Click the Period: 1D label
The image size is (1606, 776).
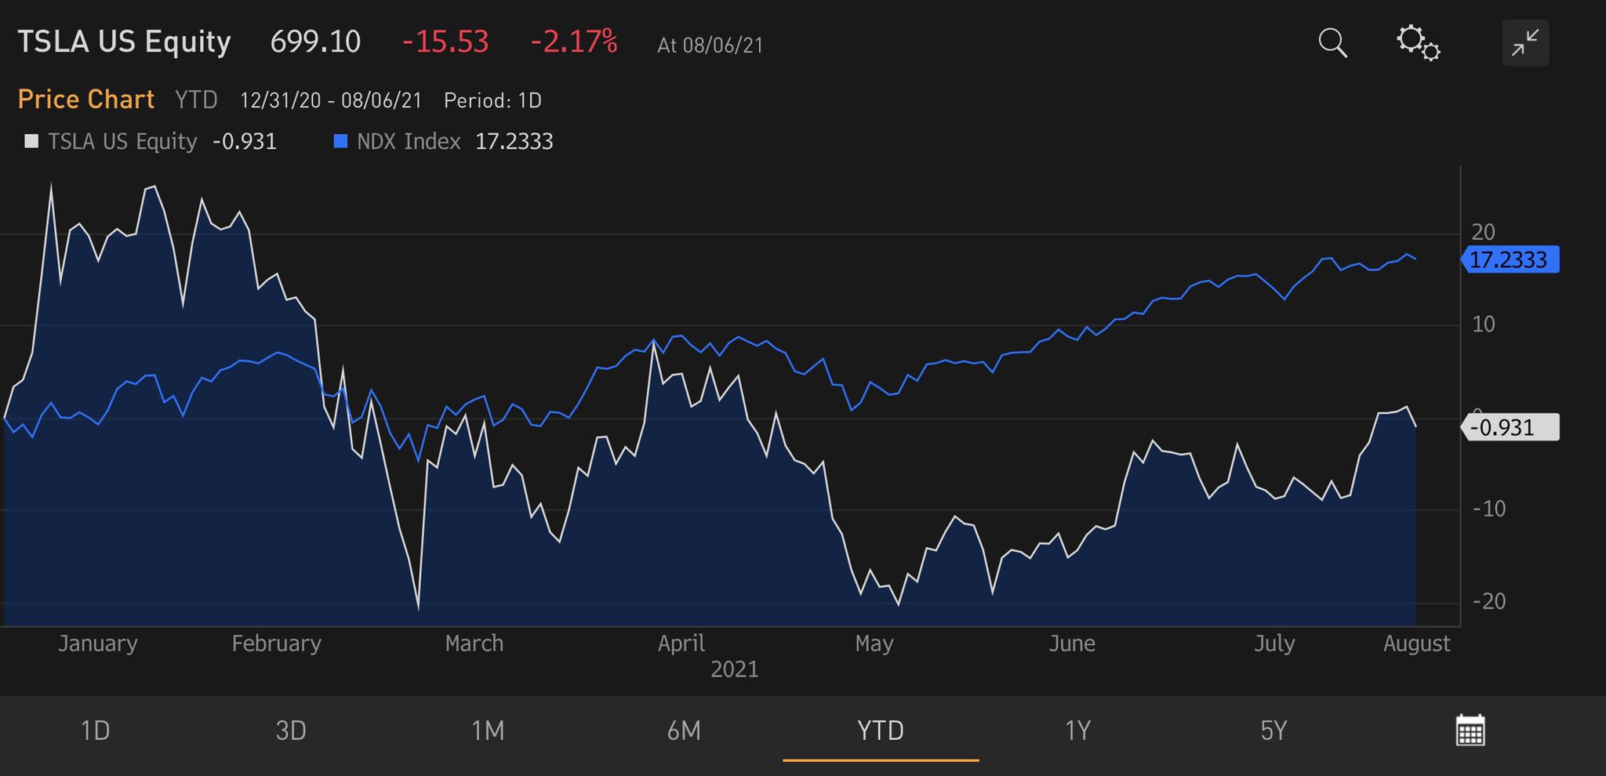492,100
